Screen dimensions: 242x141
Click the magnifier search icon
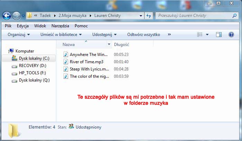pyautogui.click(x=235, y=16)
